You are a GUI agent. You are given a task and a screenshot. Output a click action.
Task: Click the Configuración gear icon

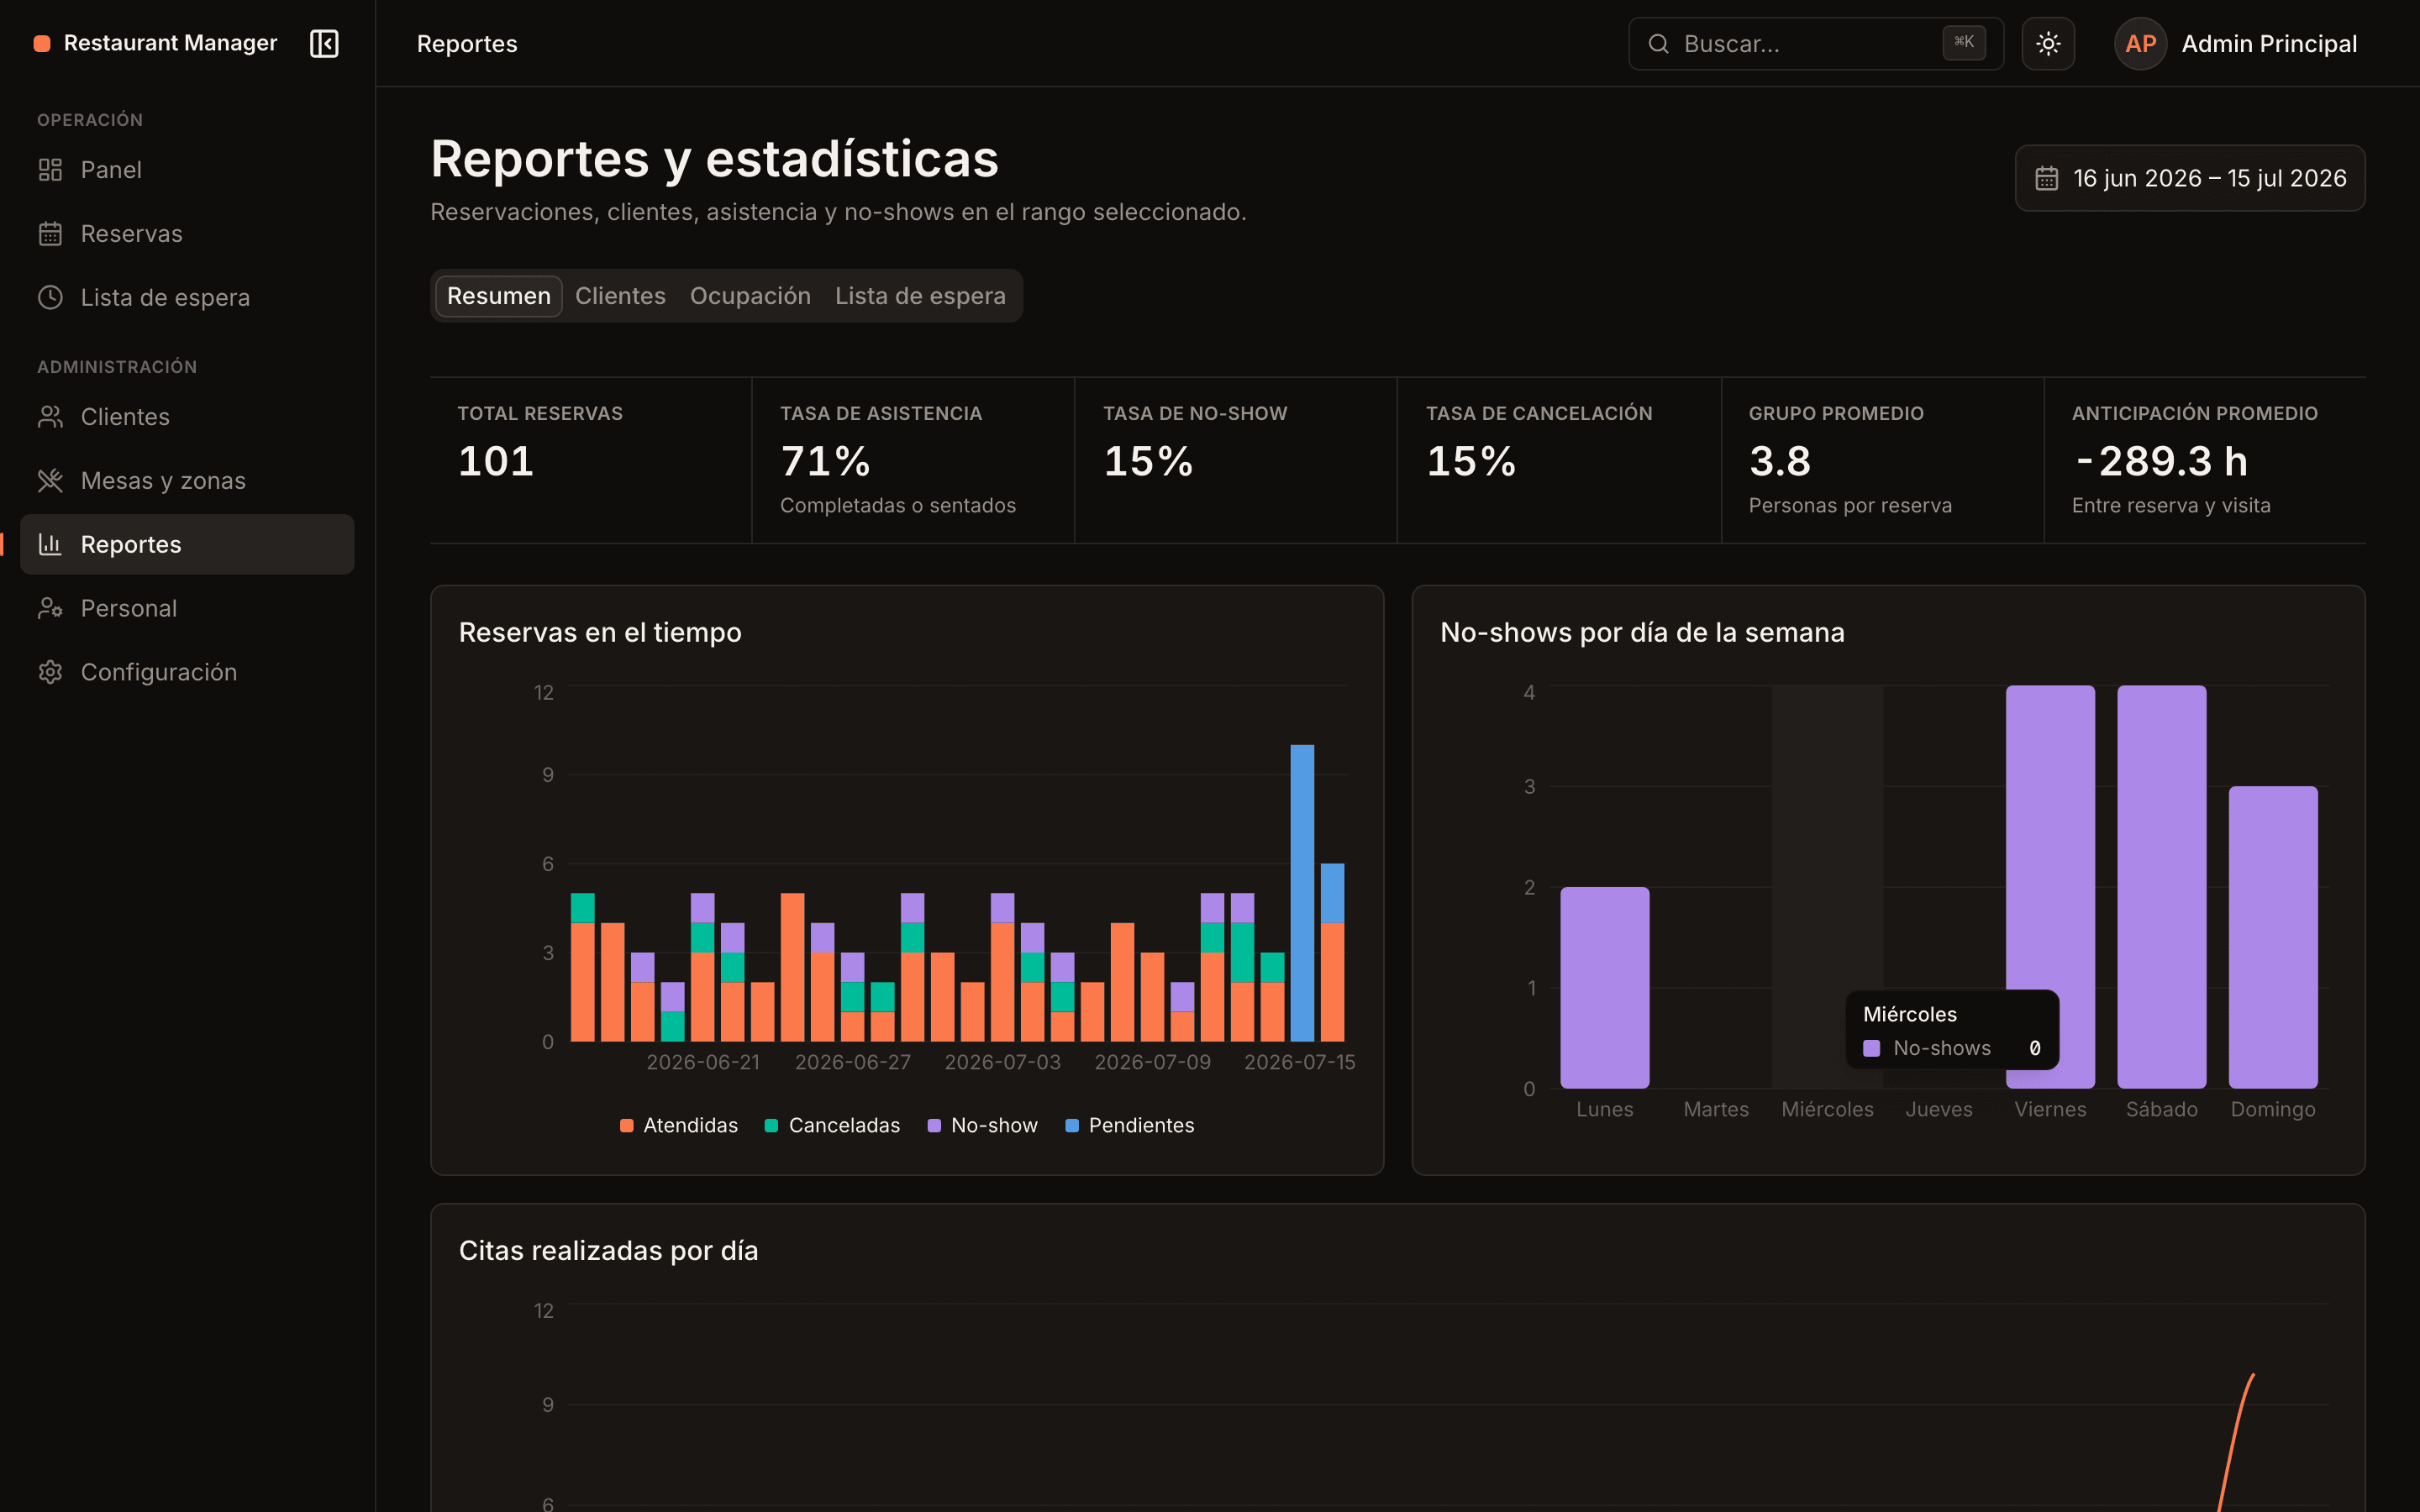click(50, 672)
